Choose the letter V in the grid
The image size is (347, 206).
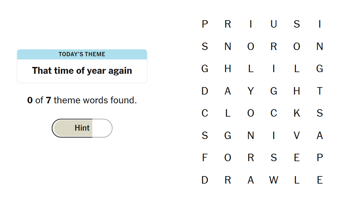click(297, 135)
